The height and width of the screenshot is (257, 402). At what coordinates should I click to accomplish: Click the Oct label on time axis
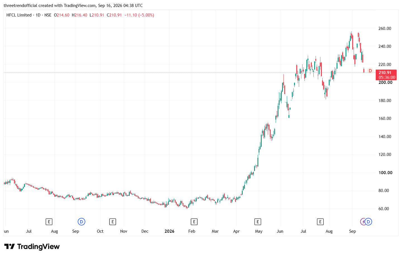100,231
